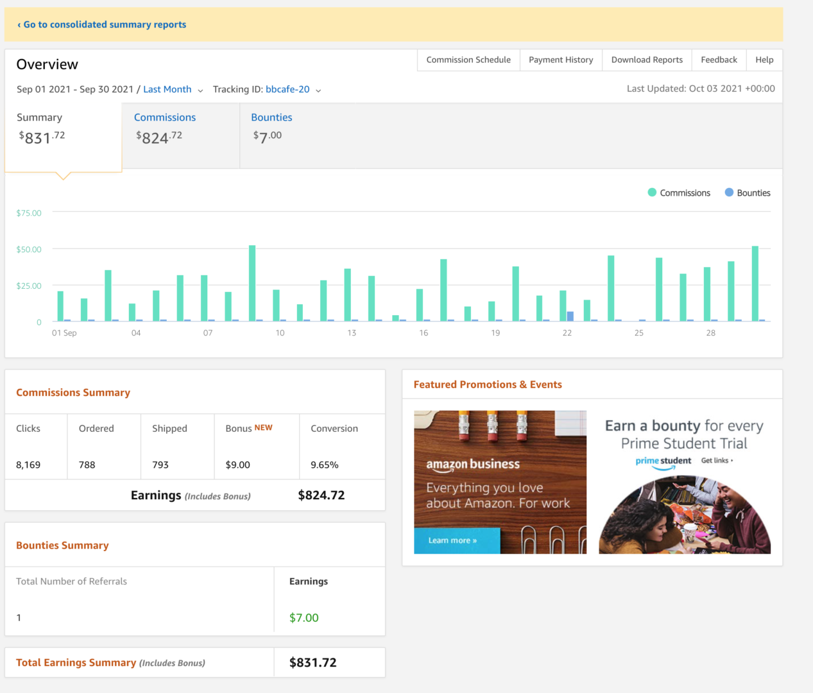Click the $50.00 axis label
Image resolution: width=813 pixels, height=693 pixels.
pyautogui.click(x=29, y=250)
